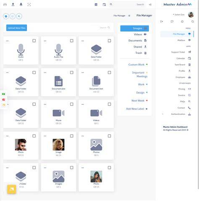Click the Videos camera file icon
The height and width of the screenshot is (201, 199).
(96, 113)
